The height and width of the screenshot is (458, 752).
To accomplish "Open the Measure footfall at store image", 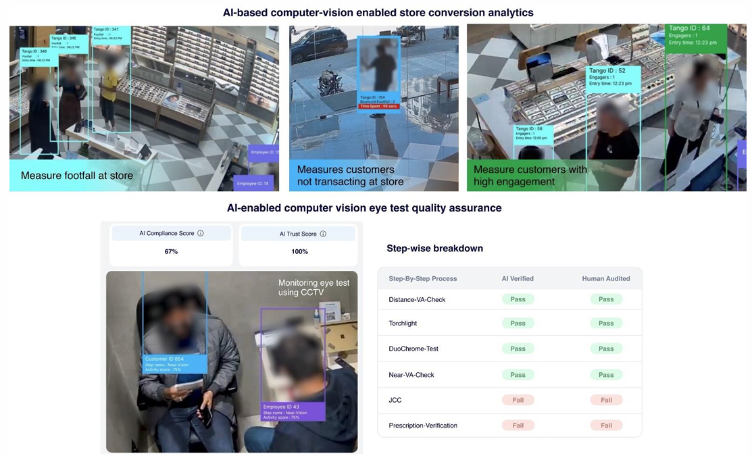I will pos(144,108).
